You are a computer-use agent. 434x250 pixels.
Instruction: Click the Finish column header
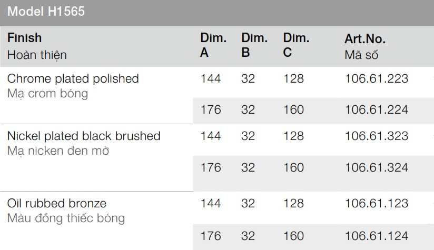pyautogui.click(x=24, y=38)
